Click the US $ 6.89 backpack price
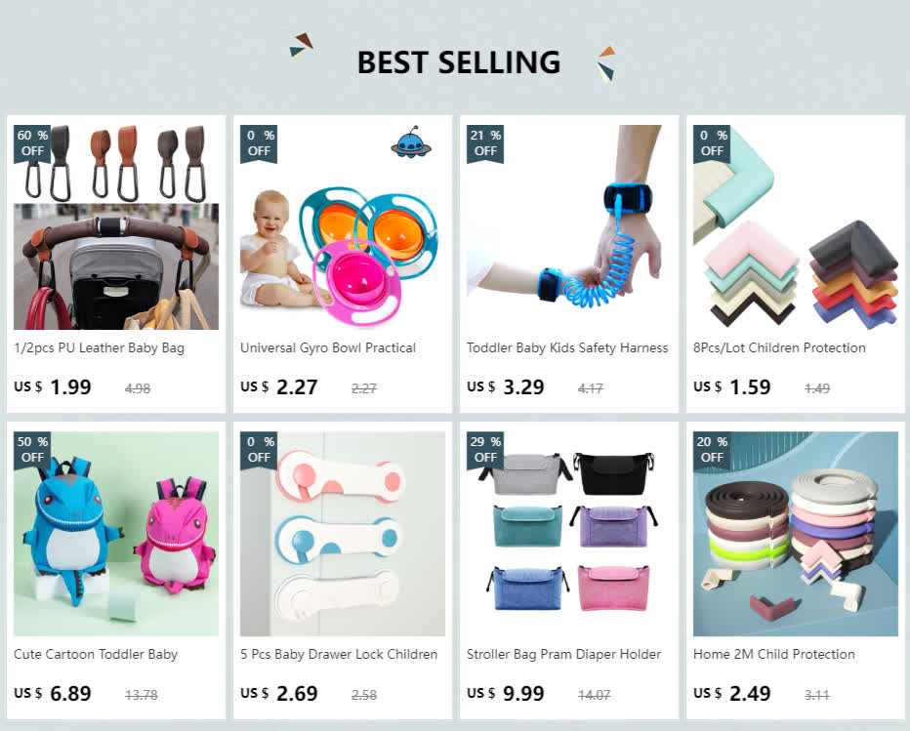 pyautogui.click(x=52, y=693)
